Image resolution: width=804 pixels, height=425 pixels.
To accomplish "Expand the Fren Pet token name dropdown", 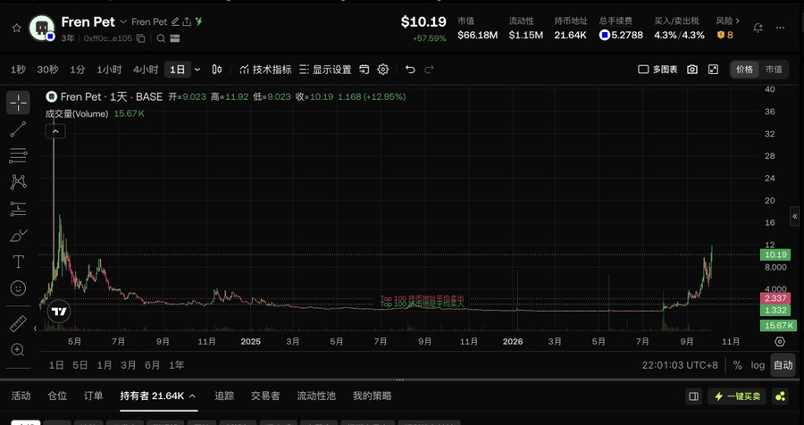I will click(123, 21).
